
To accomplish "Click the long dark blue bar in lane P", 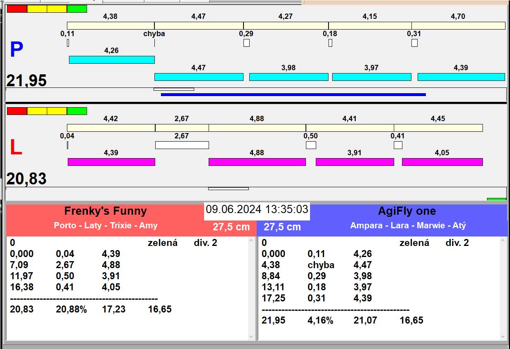I will click(x=293, y=94).
